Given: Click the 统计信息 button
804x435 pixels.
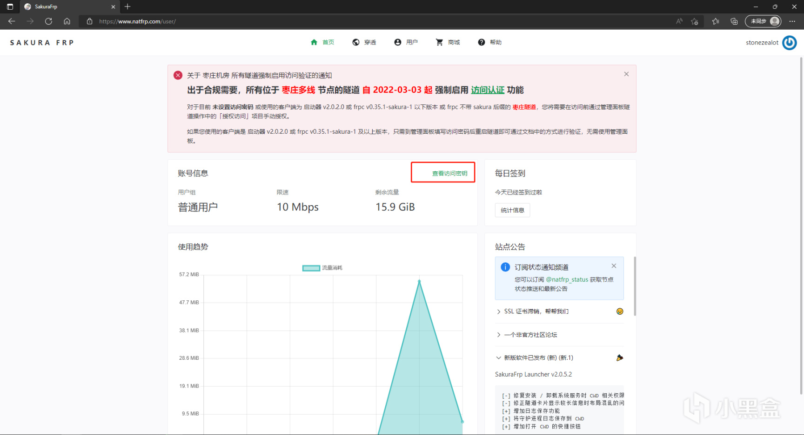Looking at the screenshot, I should (x=512, y=210).
